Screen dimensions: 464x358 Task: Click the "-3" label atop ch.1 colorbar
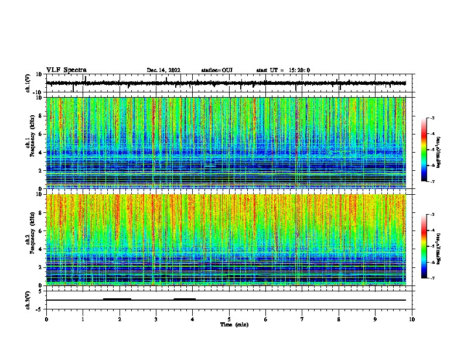[x=432, y=118]
